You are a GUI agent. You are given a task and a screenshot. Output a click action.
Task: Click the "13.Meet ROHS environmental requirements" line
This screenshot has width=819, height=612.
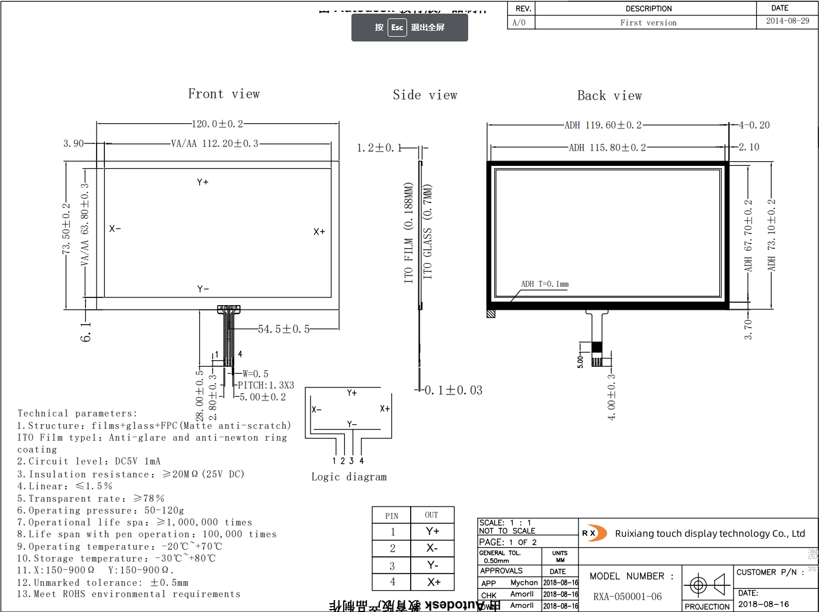click(129, 594)
